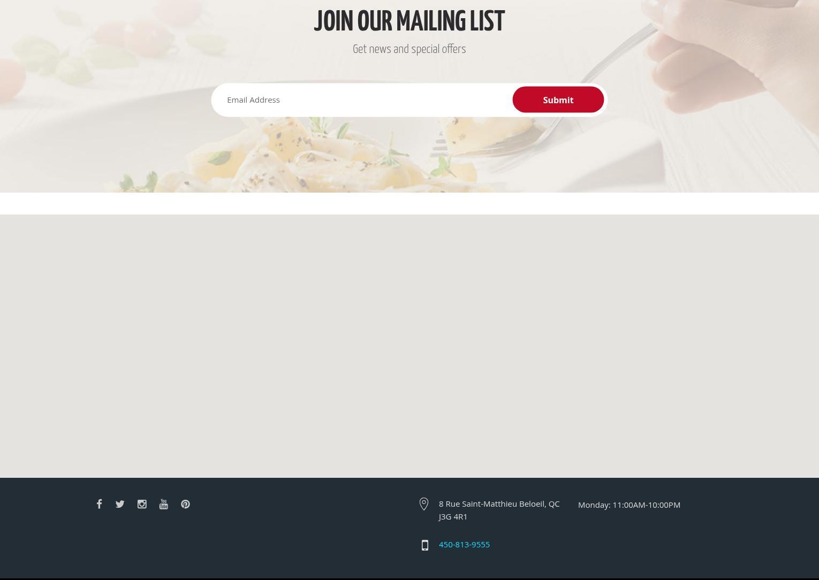Click the Monday opening hours text

(629, 505)
